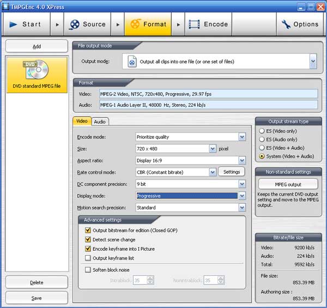Select ES (Video only) stream type
Viewport: 327px width, 308px height.
click(x=262, y=131)
